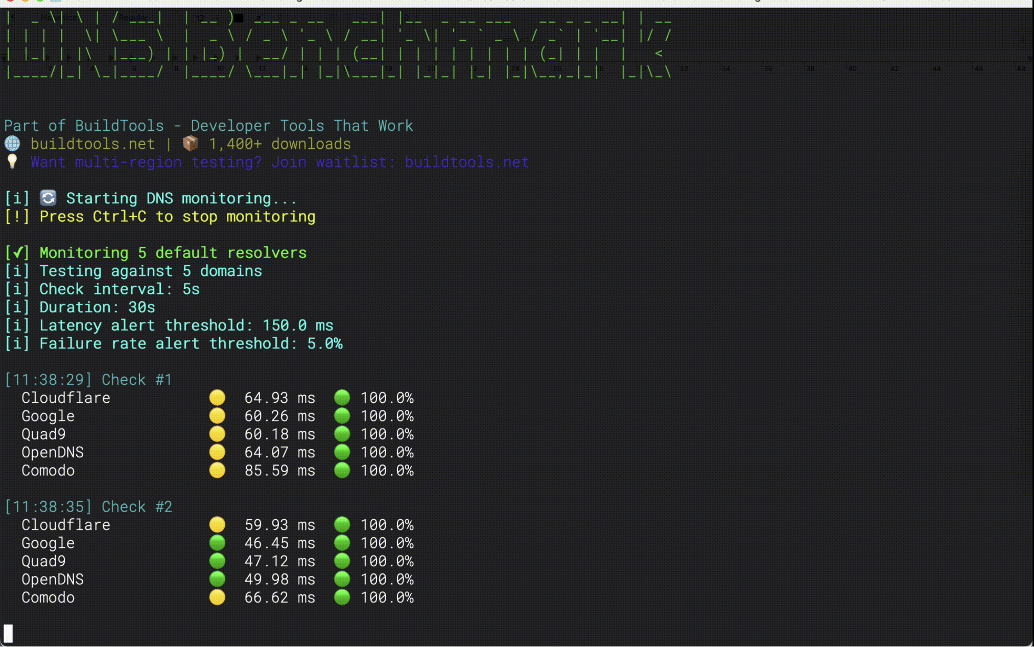The width and height of the screenshot is (1034, 647).
Task: Click the purple buildtools.net waitlist link
Action: [466, 161]
